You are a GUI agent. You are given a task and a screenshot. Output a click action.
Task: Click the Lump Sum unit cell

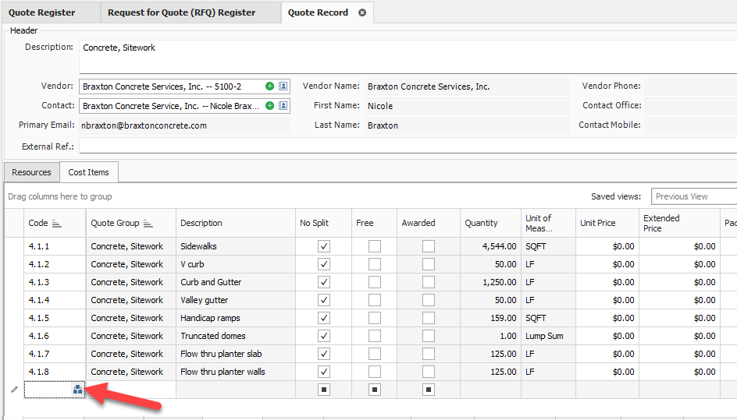(x=548, y=336)
